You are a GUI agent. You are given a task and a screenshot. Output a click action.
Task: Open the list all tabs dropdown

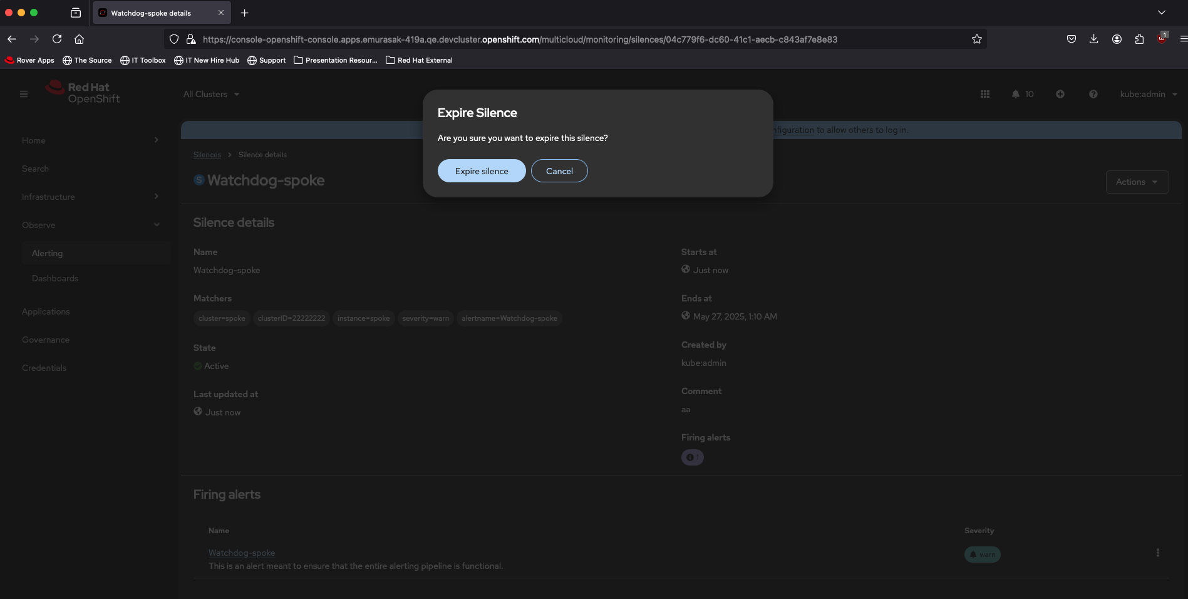(1162, 13)
